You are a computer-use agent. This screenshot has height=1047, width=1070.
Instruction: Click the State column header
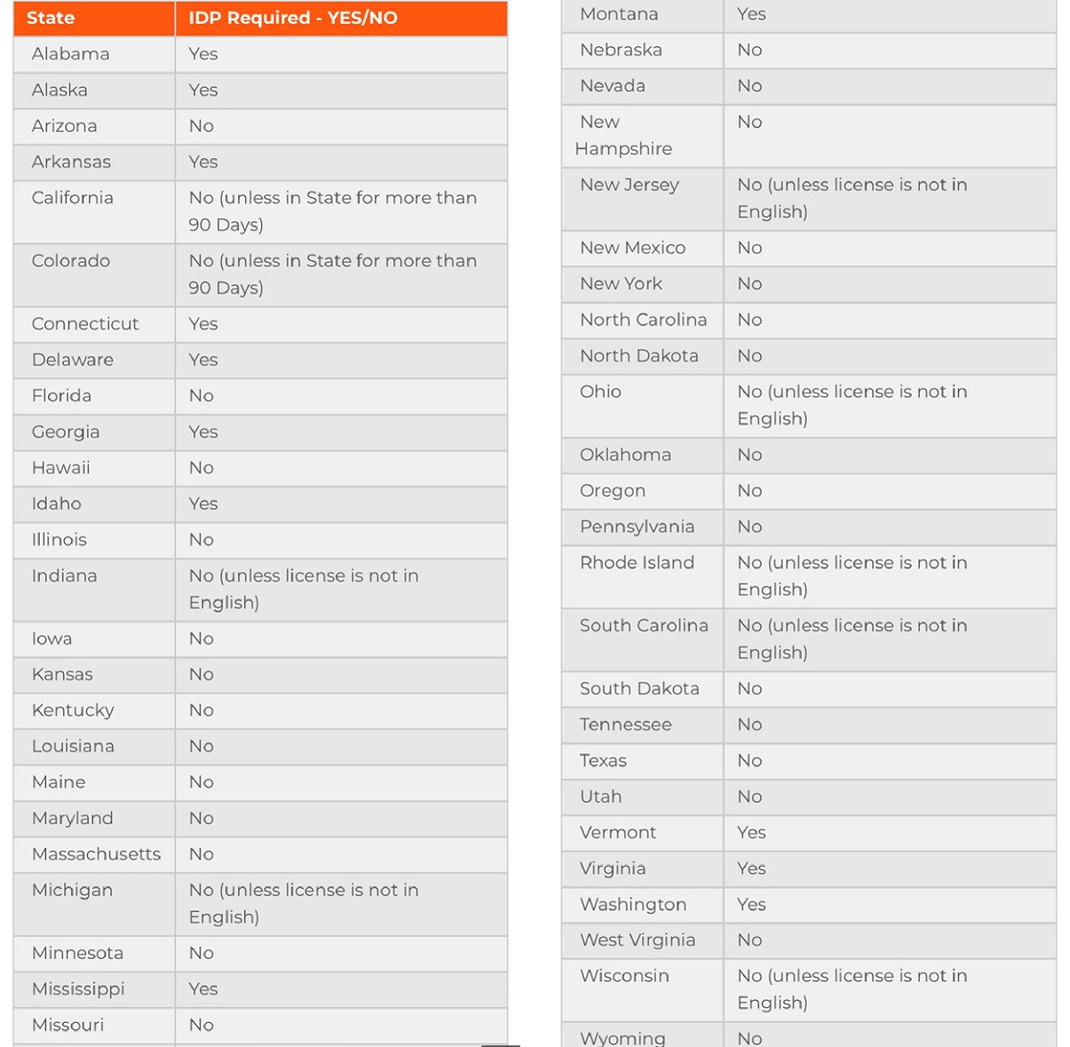[x=51, y=18]
